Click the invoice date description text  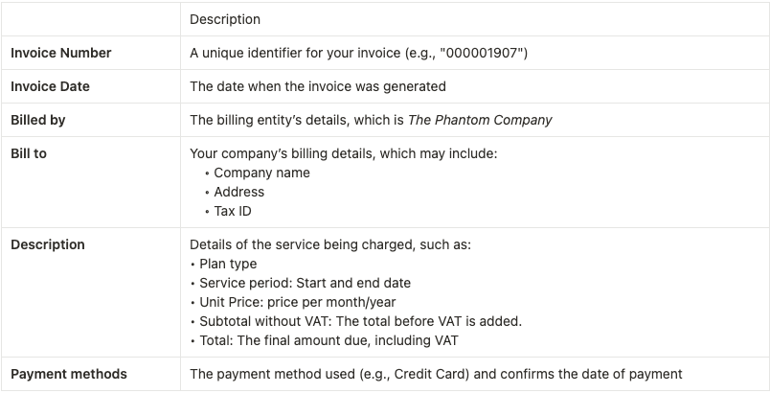point(318,86)
